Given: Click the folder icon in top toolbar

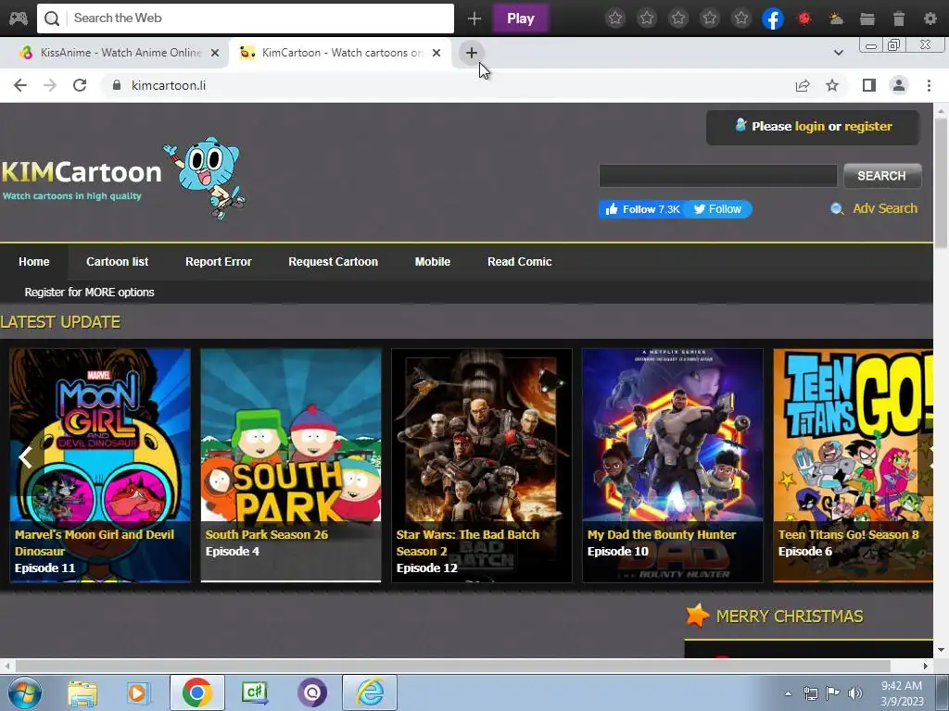Looking at the screenshot, I should (x=867, y=19).
